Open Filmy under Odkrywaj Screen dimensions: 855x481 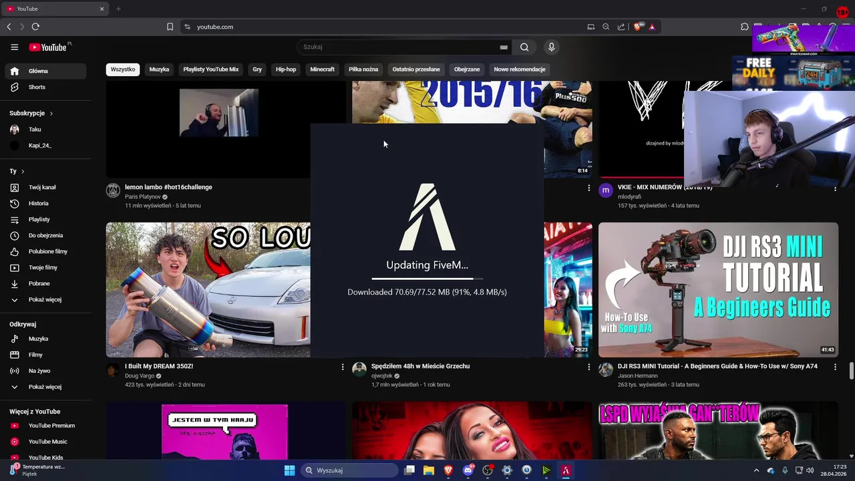click(x=45, y=355)
